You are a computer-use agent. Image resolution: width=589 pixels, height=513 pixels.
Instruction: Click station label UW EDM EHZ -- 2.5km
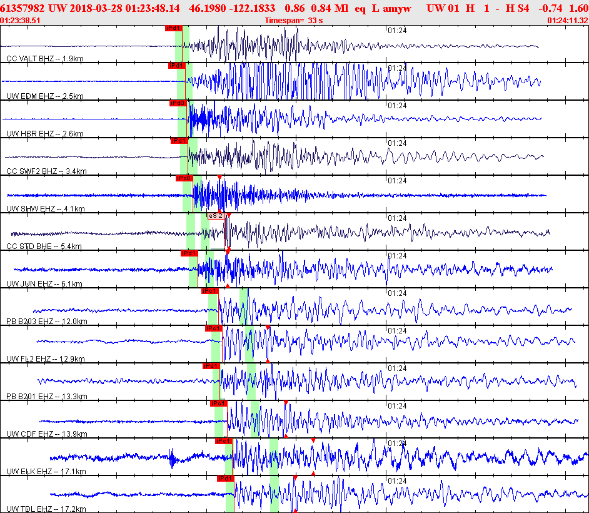(44, 96)
